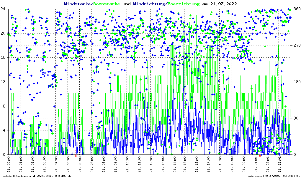This screenshot has height=178, width=301.
Task: Select the '21. 06:00' time axis label
Action: [x=80, y=165]
